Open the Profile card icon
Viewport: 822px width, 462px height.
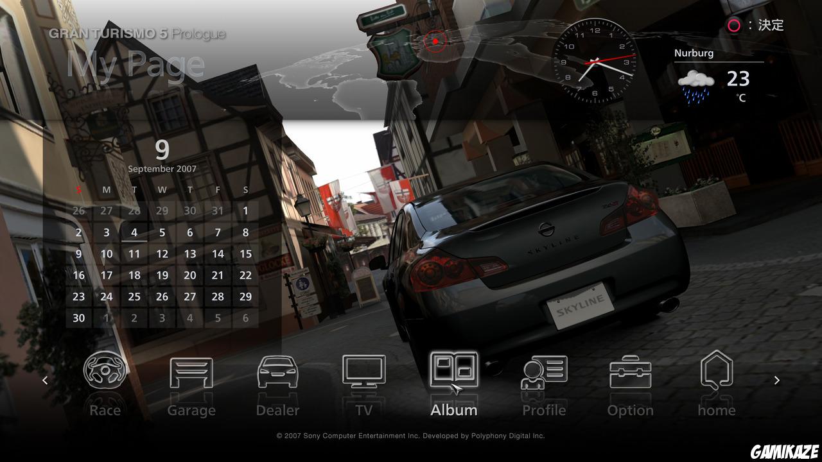click(544, 372)
